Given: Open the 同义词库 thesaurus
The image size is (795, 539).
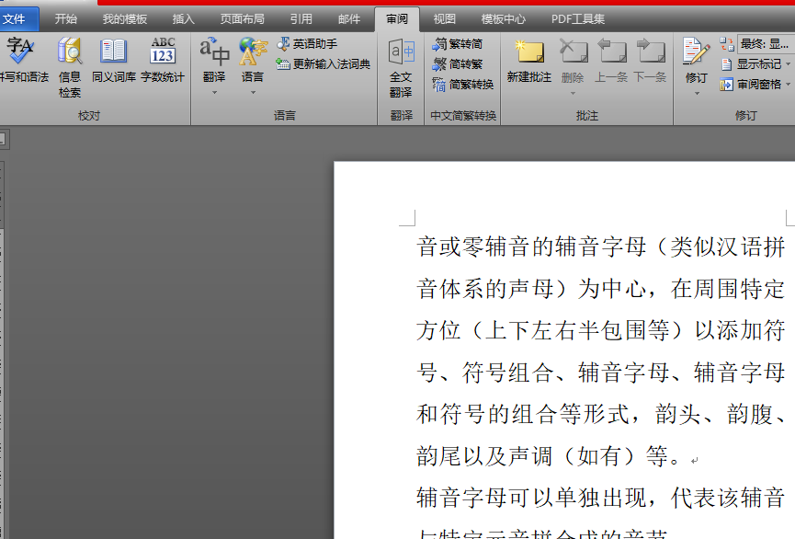Looking at the screenshot, I should (114, 60).
